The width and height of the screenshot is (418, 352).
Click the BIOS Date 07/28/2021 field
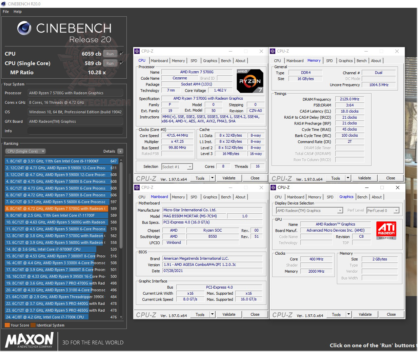tap(212, 271)
